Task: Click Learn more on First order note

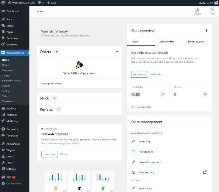Action: coord(50,154)
